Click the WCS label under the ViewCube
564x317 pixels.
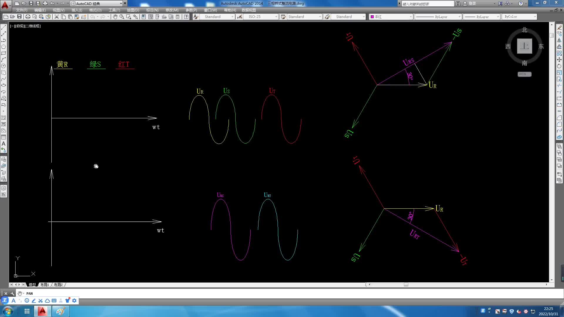pyautogui.click(x=524, y=74)
